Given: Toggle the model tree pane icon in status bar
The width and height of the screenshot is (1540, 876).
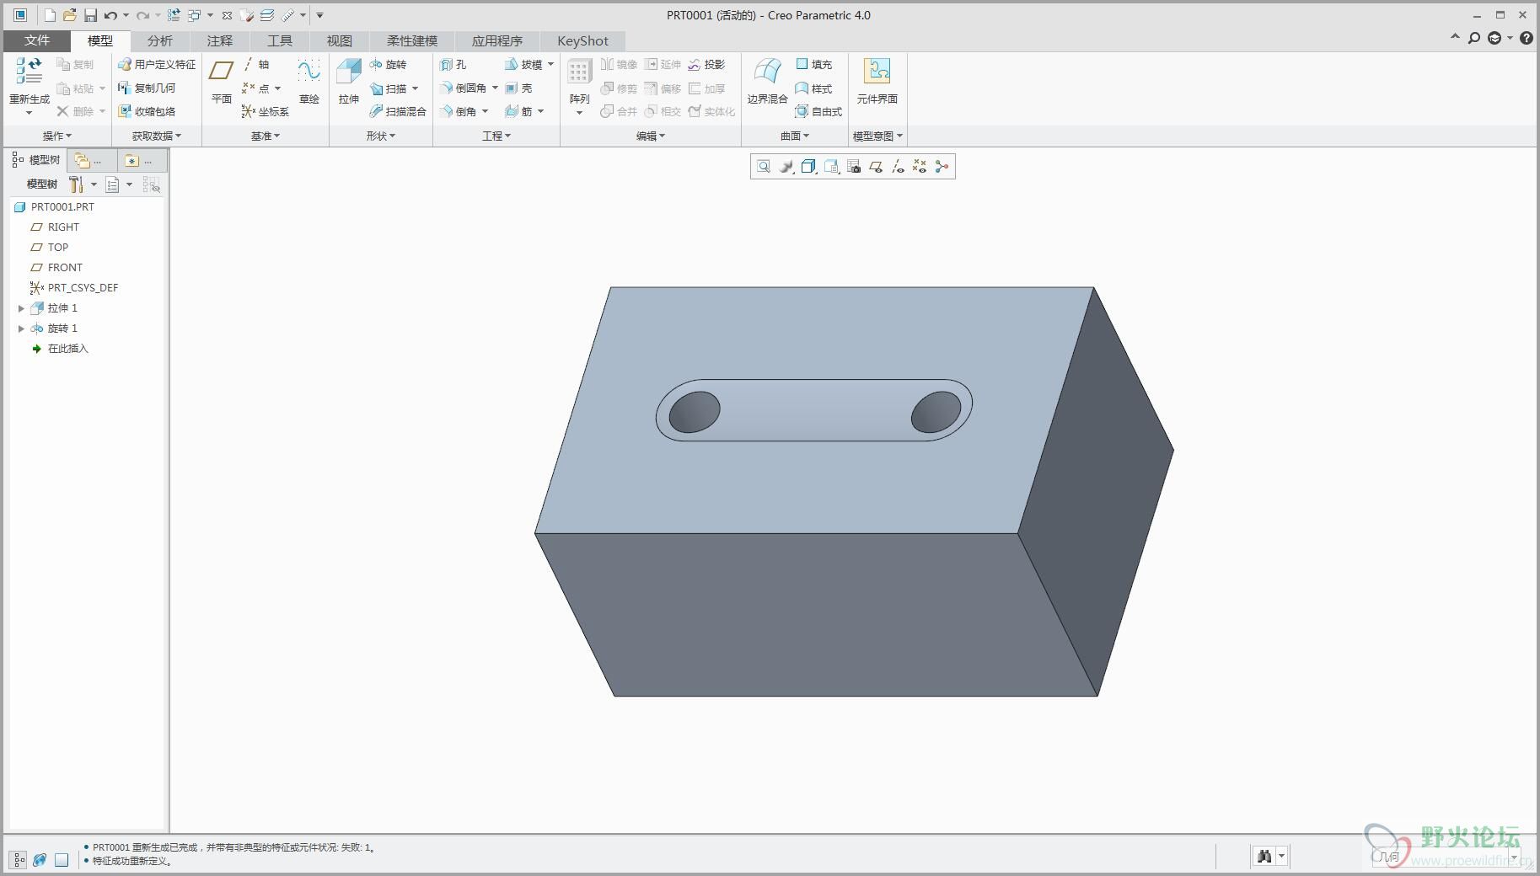Looking at the screenshot, I should (19, 860).
